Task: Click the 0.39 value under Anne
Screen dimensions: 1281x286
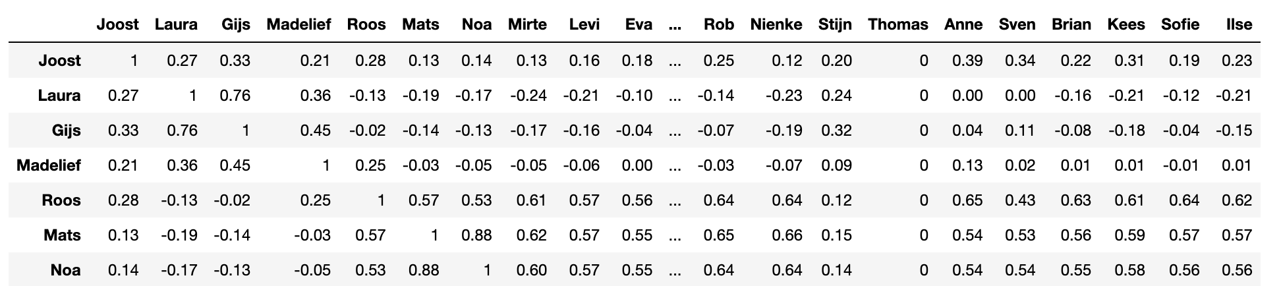Action: 967,61
